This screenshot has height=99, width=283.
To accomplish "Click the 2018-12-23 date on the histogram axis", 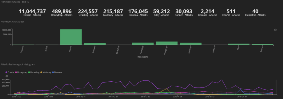I will 113,97.
